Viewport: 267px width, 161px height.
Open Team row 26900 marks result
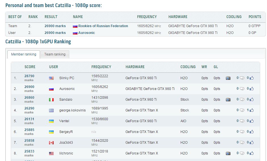coord(55,26)
